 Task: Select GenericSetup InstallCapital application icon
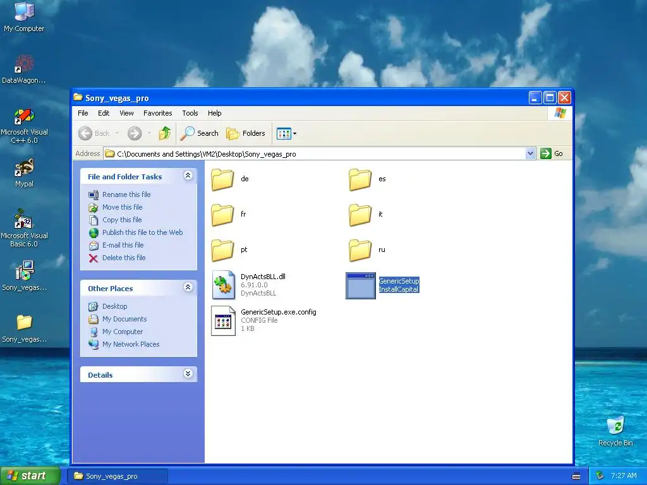tap(360, 285)
